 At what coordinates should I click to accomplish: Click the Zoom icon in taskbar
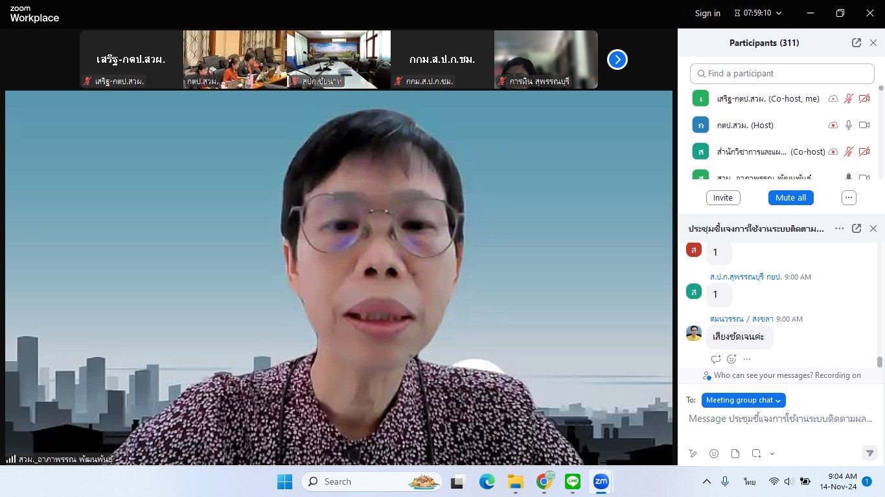(x=601, y=481)
